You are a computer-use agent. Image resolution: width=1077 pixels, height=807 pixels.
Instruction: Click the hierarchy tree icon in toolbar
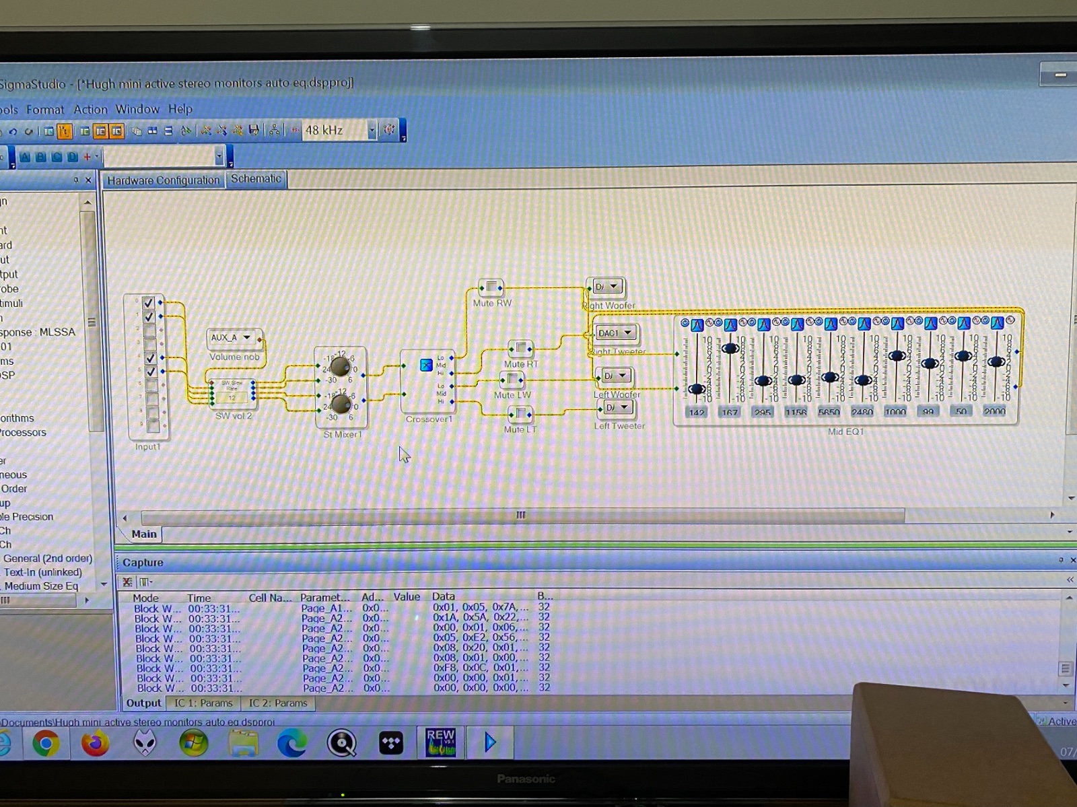pos(275,130)
